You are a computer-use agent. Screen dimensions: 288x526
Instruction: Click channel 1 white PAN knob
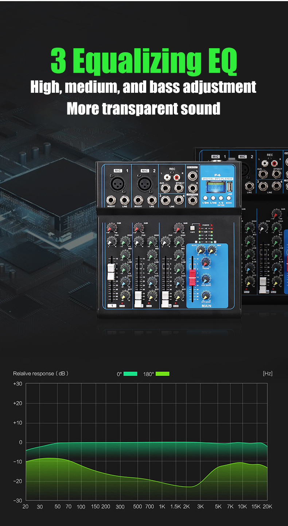(x=112, y=241)
